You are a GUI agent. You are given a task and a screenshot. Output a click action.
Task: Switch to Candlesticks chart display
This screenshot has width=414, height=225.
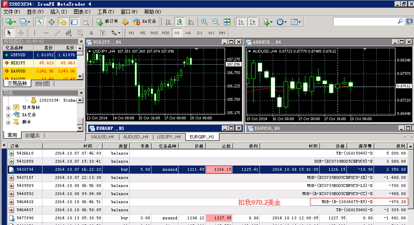pos(180,22)
